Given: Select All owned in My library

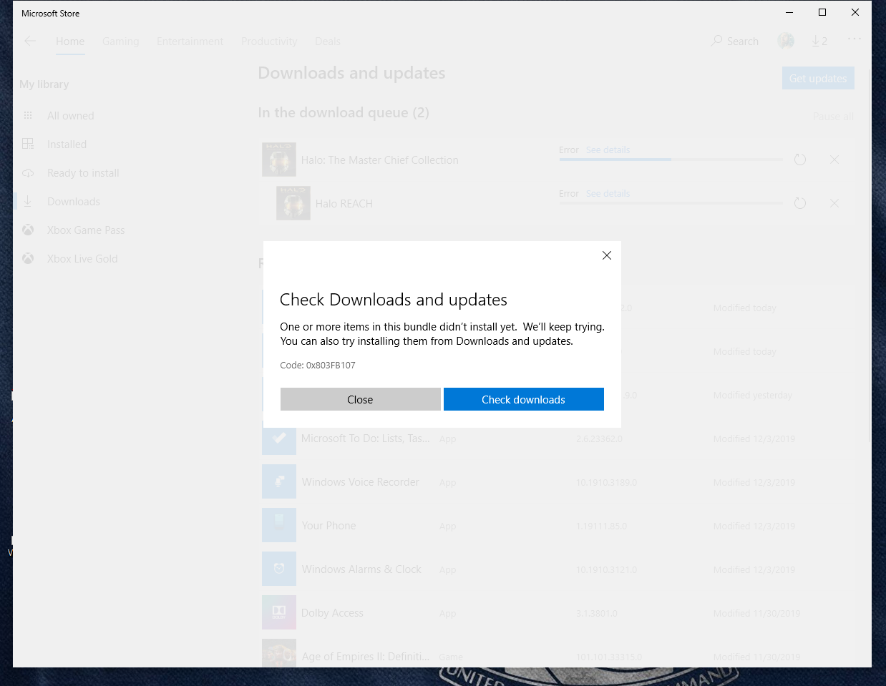Looking at the screenshot, I should [70, 116].
